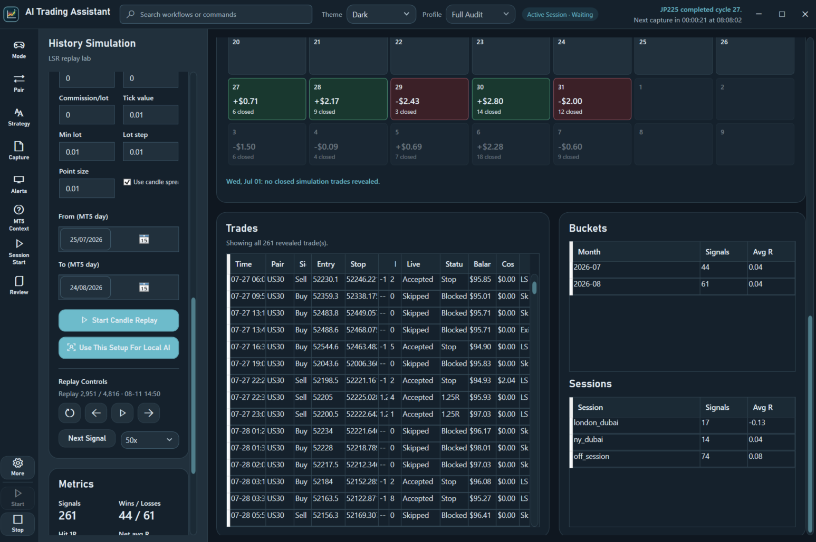Click the Stop sidebar icon
The height and width of the screenshot is (542, 816).
point(18,524)
